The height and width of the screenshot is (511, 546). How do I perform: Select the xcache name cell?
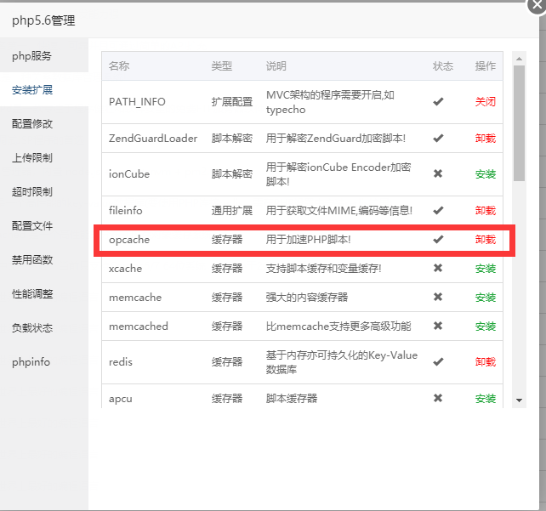tap(125, 269)
